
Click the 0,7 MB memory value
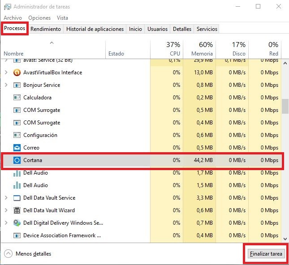point(205,223)
